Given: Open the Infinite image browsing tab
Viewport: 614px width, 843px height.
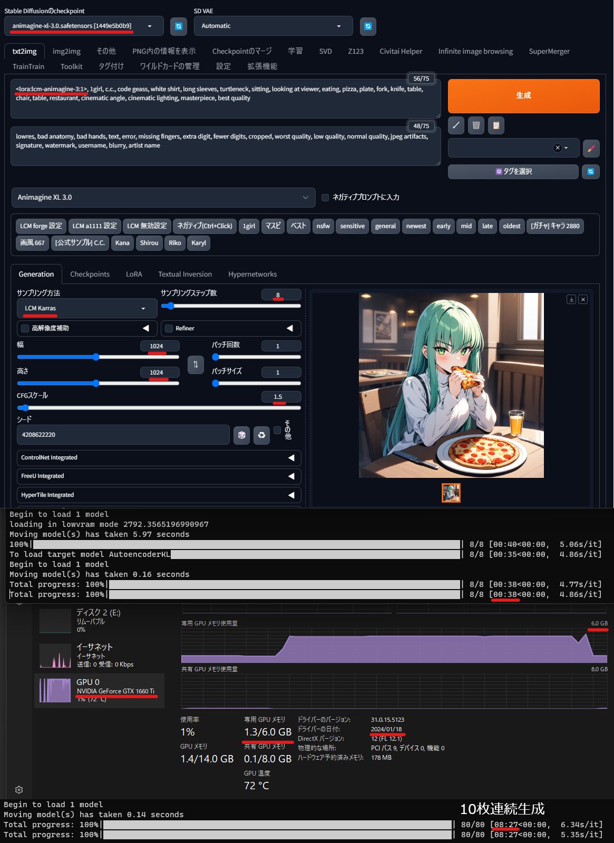Looking at the screenshot, I should (x=475, y=51).
